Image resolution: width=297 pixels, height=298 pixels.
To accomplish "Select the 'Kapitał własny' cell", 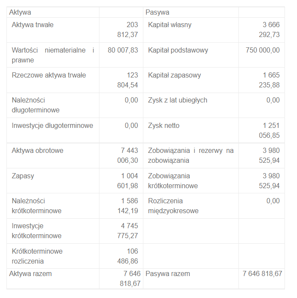I will click(170, 25).
